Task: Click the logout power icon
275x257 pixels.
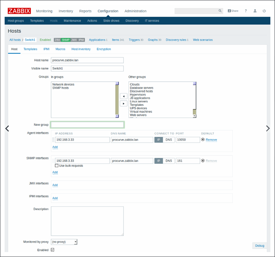Action: tap(264, 11)
